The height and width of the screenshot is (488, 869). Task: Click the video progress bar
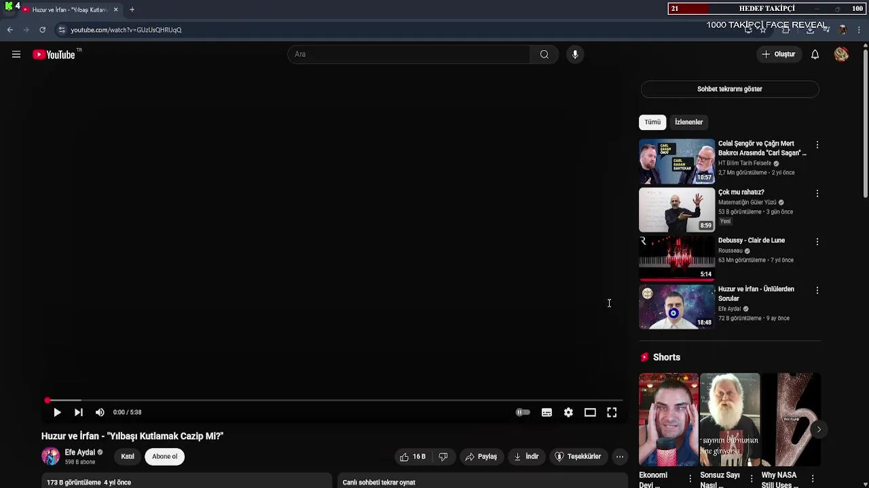click(333, 401)
